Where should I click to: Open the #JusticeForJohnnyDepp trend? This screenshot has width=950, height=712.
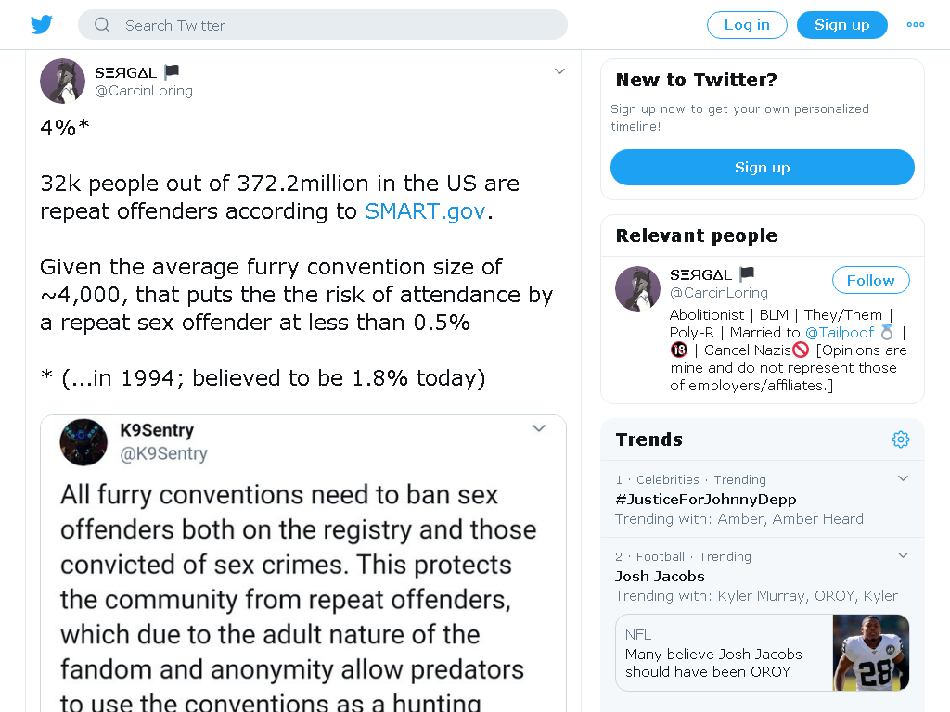(705, 500)
